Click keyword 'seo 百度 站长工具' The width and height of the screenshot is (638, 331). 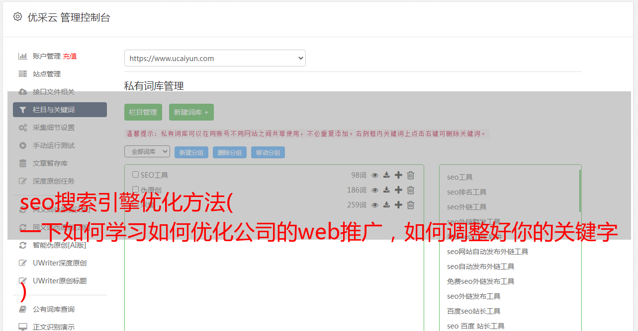(x=476, y=326)
